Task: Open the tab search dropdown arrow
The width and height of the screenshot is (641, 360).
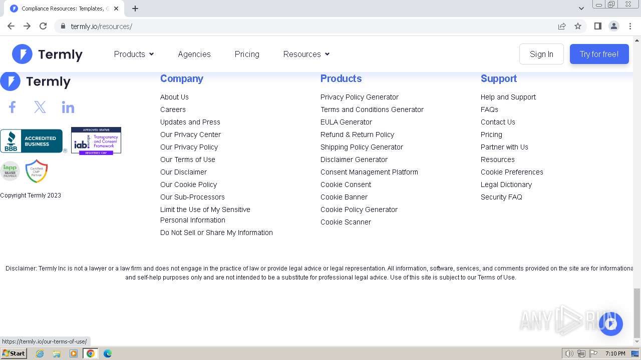Action: pos(581,8)
